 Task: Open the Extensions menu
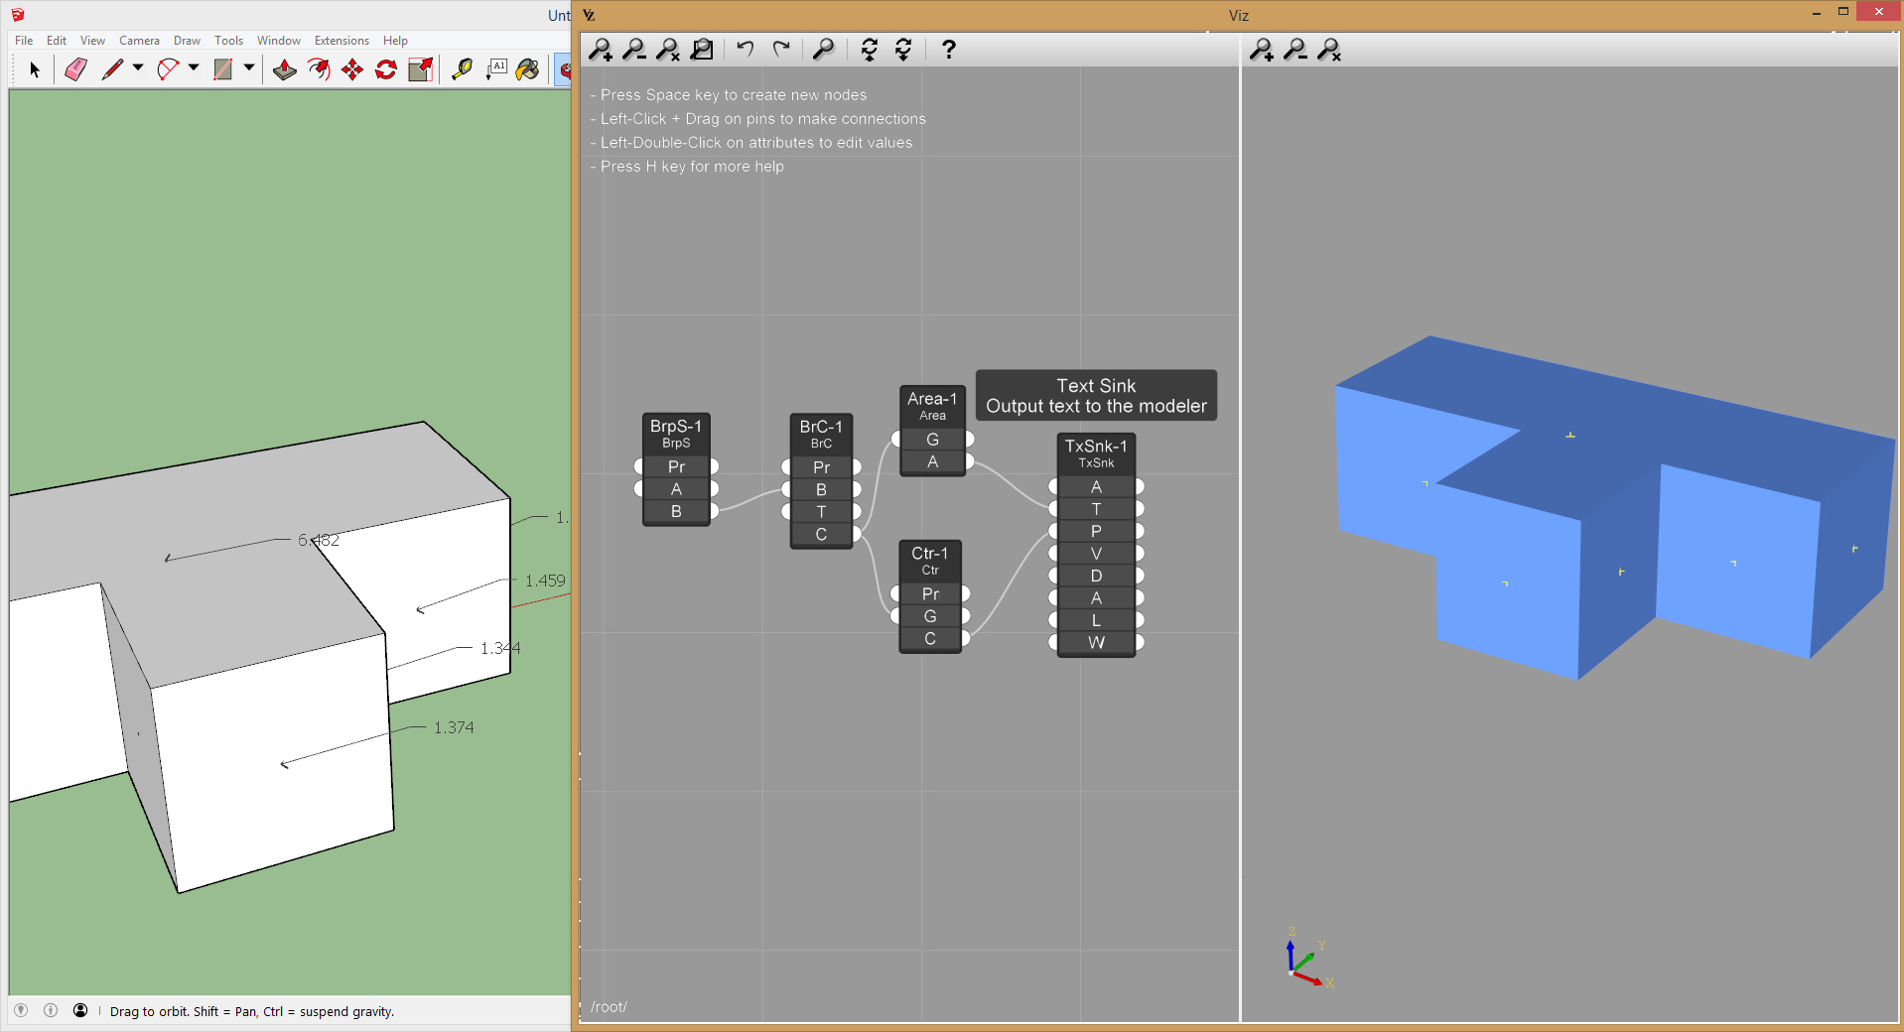click(341, 41)
